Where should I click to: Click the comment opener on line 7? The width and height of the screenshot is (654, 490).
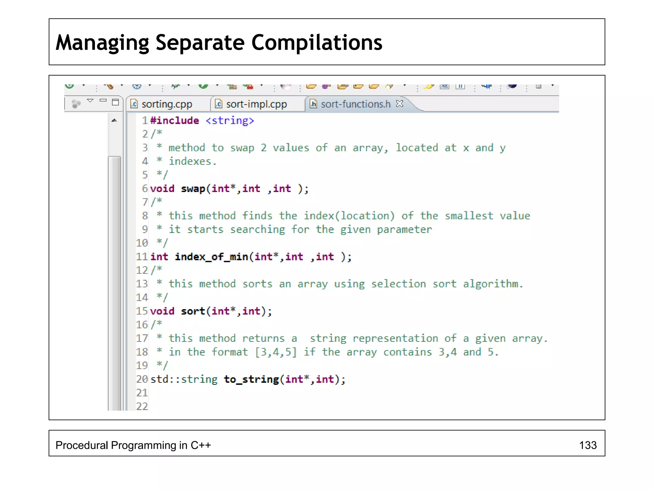click(156, 202)
